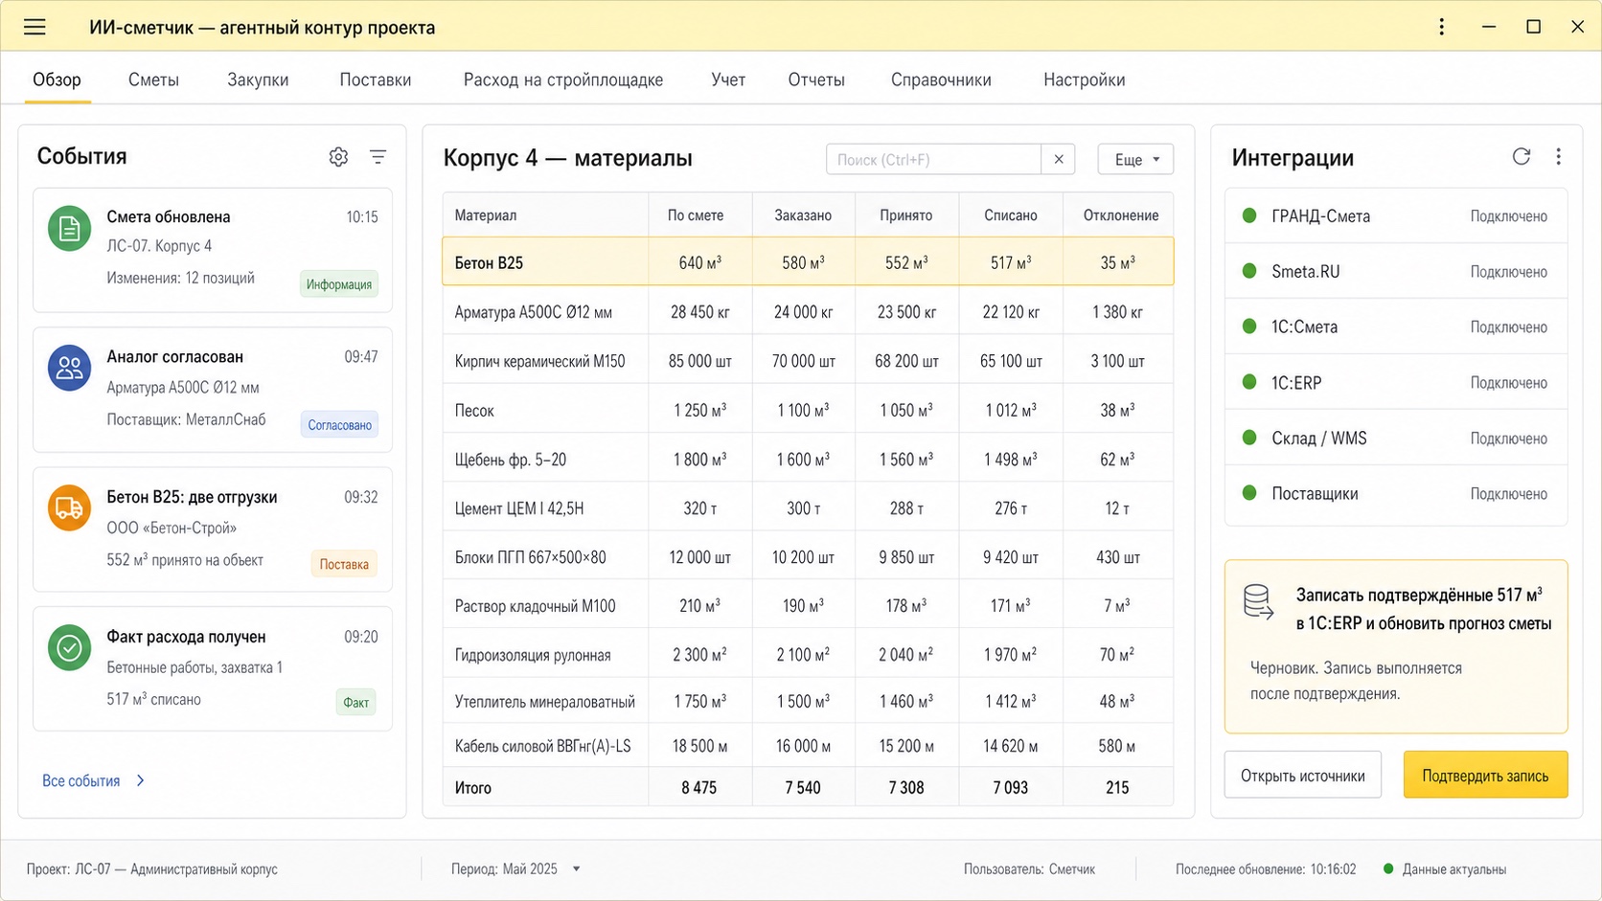Click the Принято column header
This screenshot has height=901, width=1602.
pyautogui.click(x=905, y=215)
